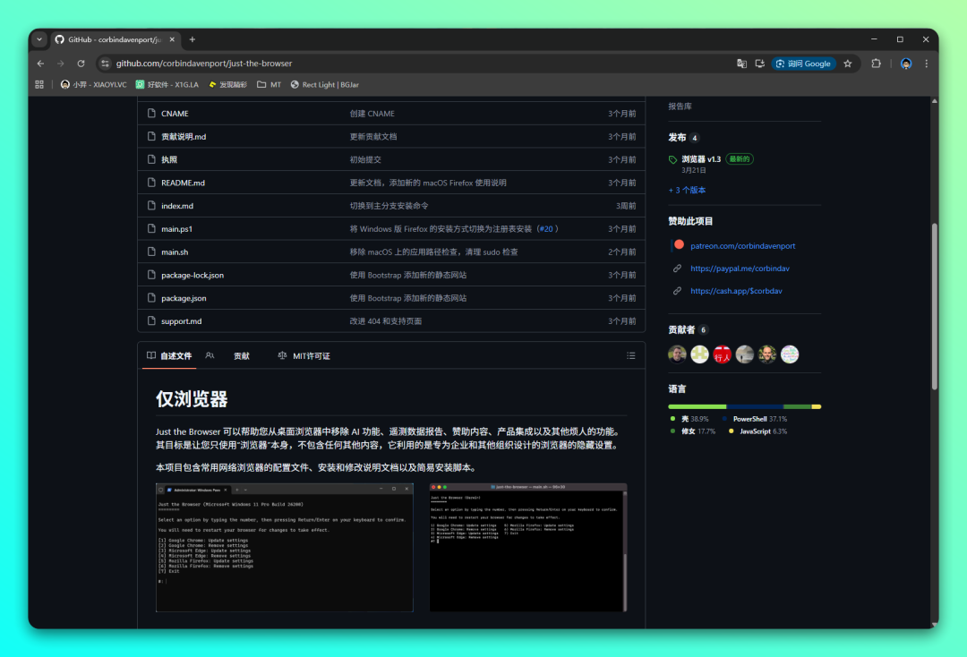
Task: Expand the + 3 个版本 releases link
Action: point(687,189)
